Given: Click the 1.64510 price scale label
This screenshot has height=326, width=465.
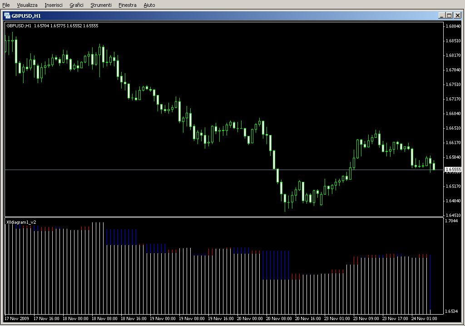Looking at the screenshot, I should [x=454, y=215].
